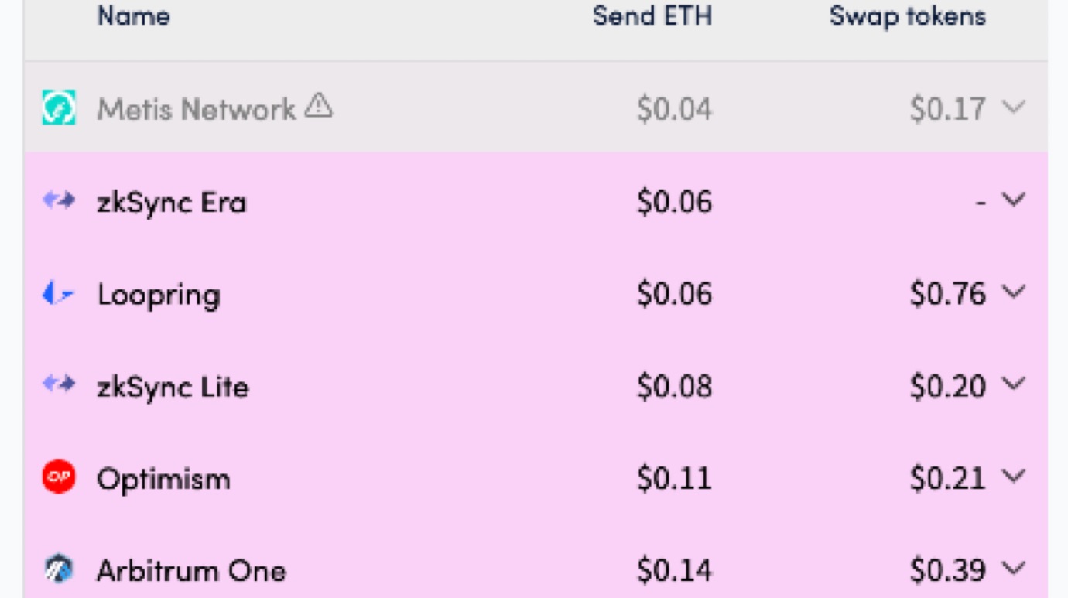Expand the Arbitrum One row chevron
This screenshot has width=1068, height=598.
pos(1013,569)
